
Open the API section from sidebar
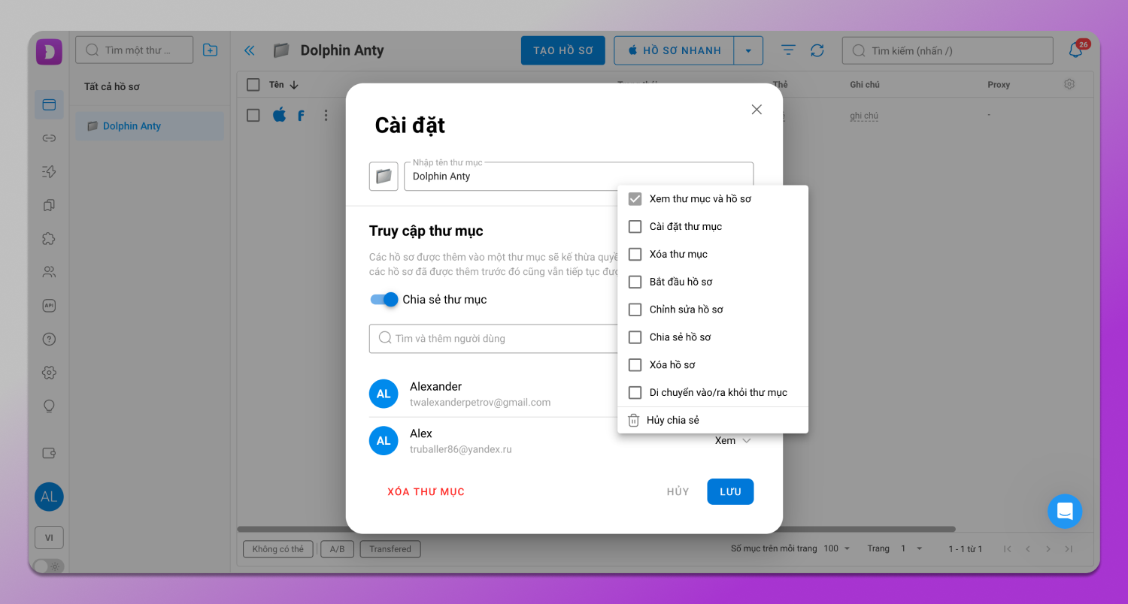point(49,305)
